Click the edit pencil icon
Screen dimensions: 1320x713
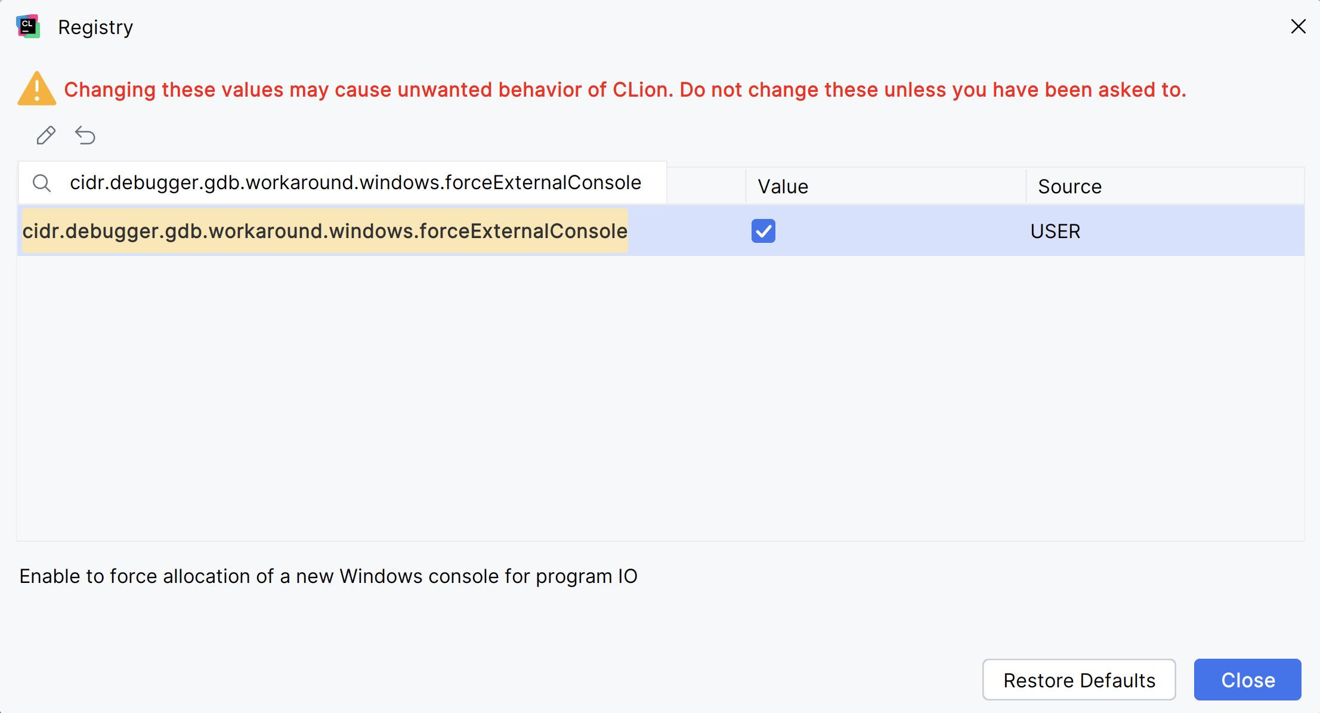pos(45,135)
